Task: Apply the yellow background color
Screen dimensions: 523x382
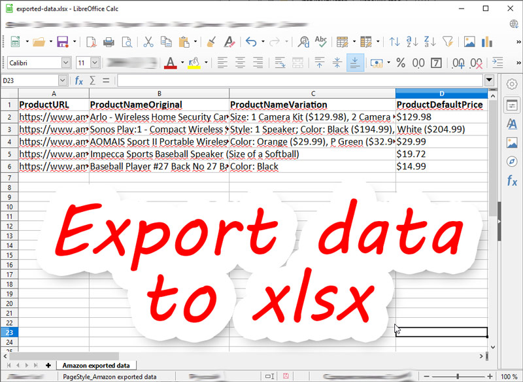Action: pos(194,63)
